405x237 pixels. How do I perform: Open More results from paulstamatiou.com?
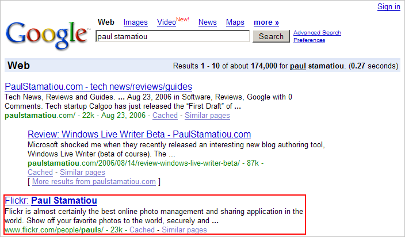(94, 182)
